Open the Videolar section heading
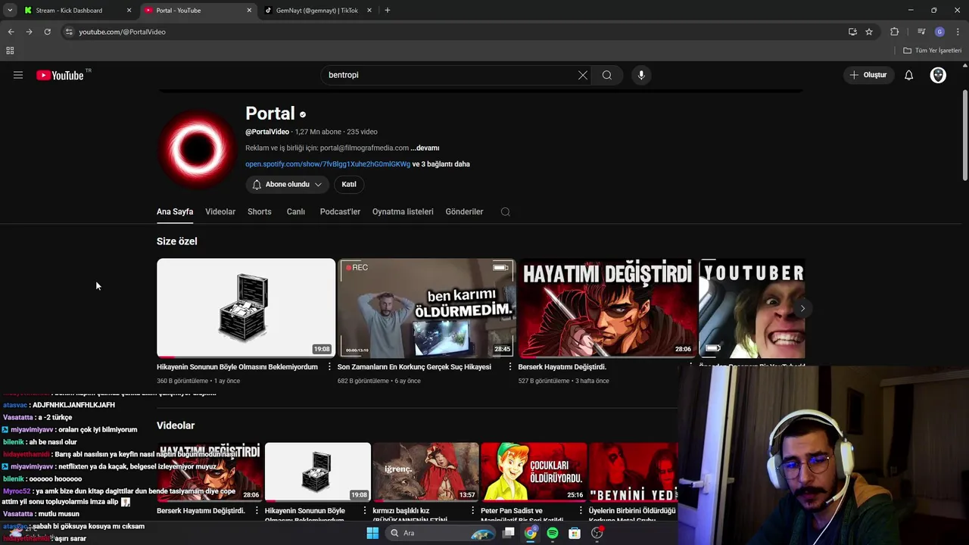The height and width of the screenshot is (545, 969). (176, 425)
